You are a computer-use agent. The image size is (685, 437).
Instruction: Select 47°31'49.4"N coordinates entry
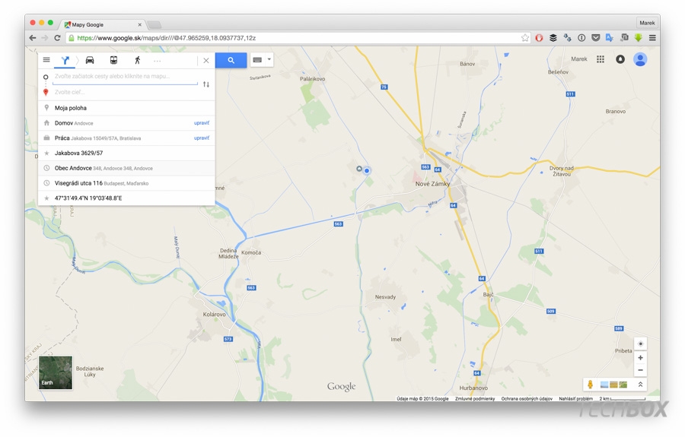click(x=126, y=198)
